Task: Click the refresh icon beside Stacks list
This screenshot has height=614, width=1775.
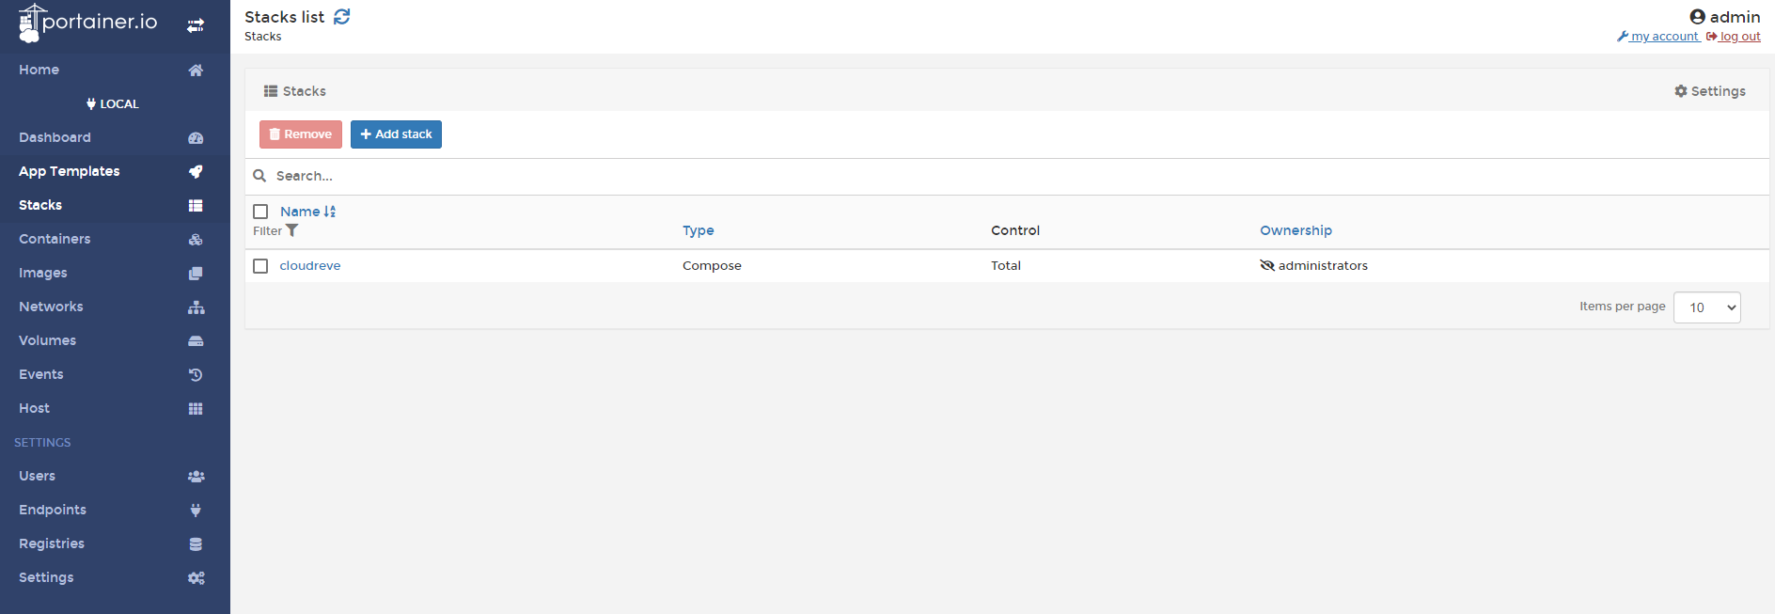Action: pyautogui.click(x=342, y=17)
